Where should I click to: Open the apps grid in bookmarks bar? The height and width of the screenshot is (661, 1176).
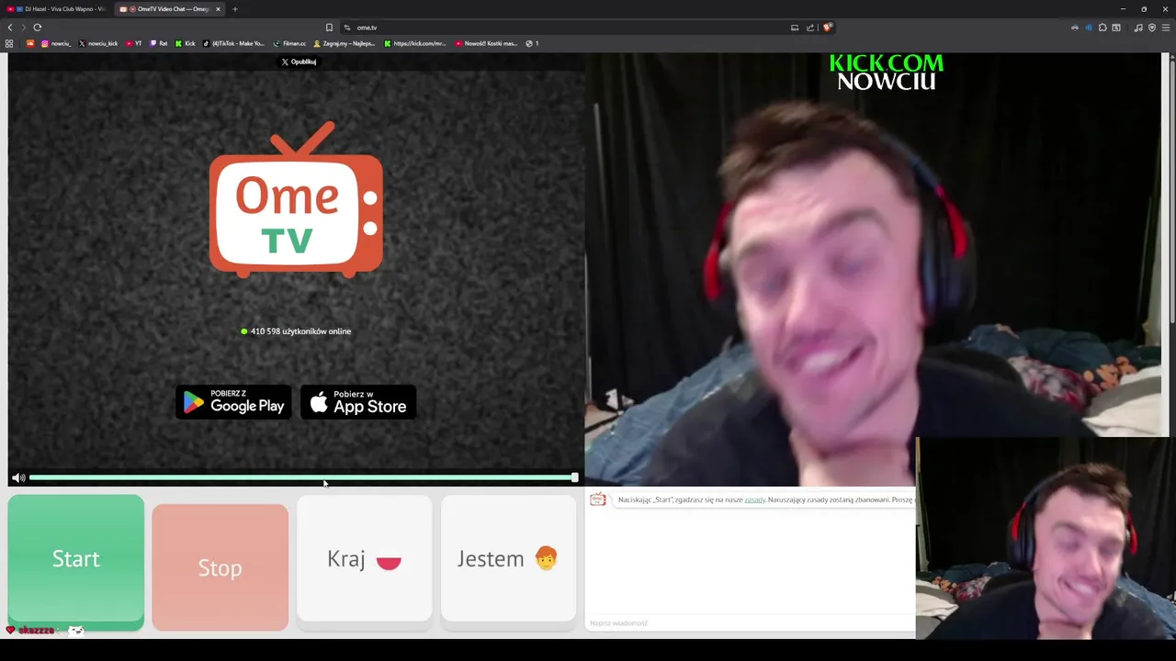click(9, 43)
